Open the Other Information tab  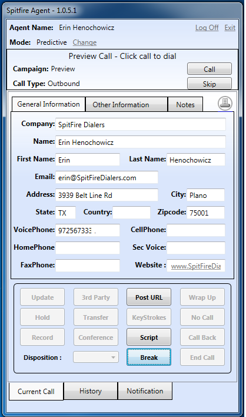127,104
